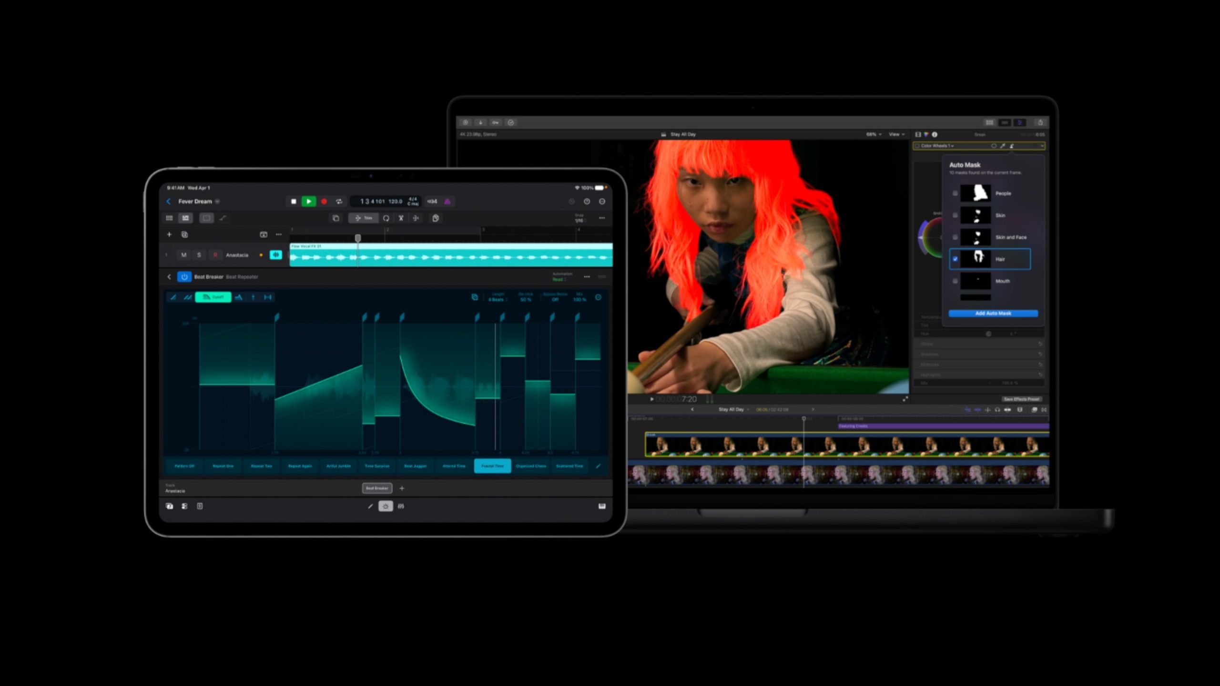
Task: Click the playhead handle in Logic ruler
Action: pyautogui.click(x=358, y=237)
